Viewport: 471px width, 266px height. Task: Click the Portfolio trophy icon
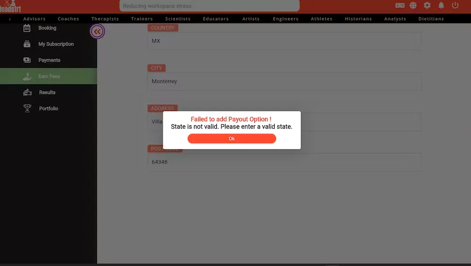27,108
